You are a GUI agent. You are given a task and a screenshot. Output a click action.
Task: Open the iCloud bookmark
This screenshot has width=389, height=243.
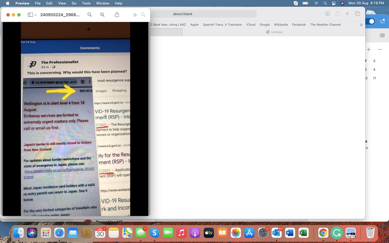point(251,25)
